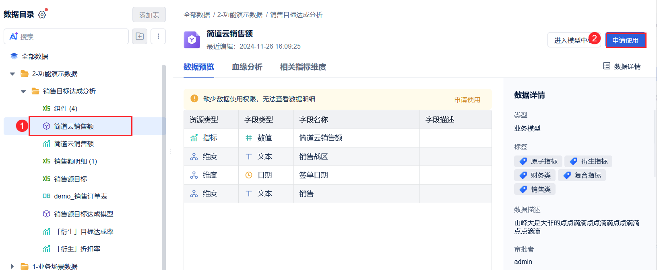Open the demo_销售订单表 tree item
This screenshot has width=659, height=270.
pyautogui.click(x=81, y=196)
